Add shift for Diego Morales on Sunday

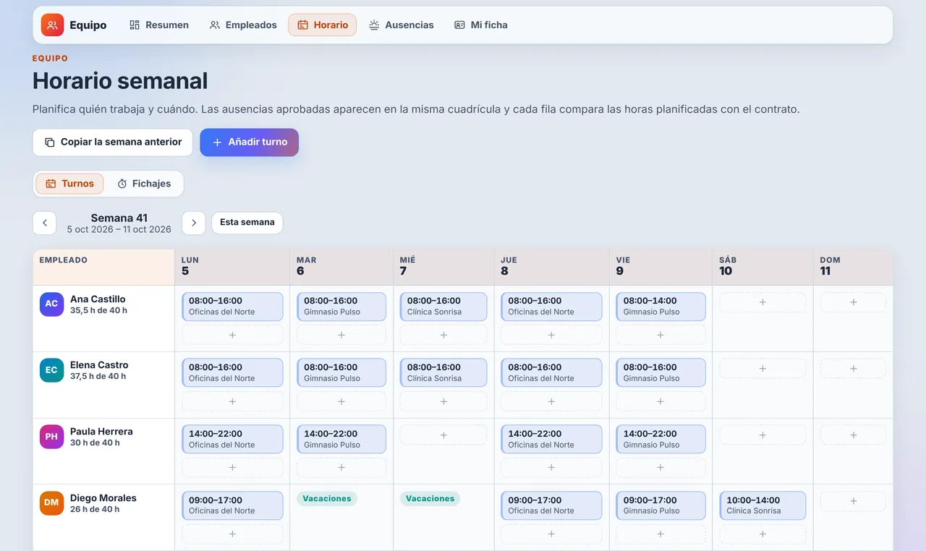point(853,501)
